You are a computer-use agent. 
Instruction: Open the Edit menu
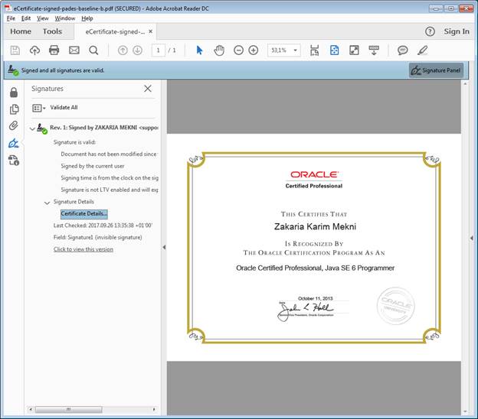pos(26,18)
